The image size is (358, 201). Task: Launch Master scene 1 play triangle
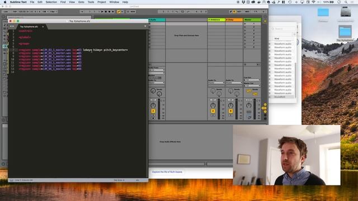coord(246,23)
